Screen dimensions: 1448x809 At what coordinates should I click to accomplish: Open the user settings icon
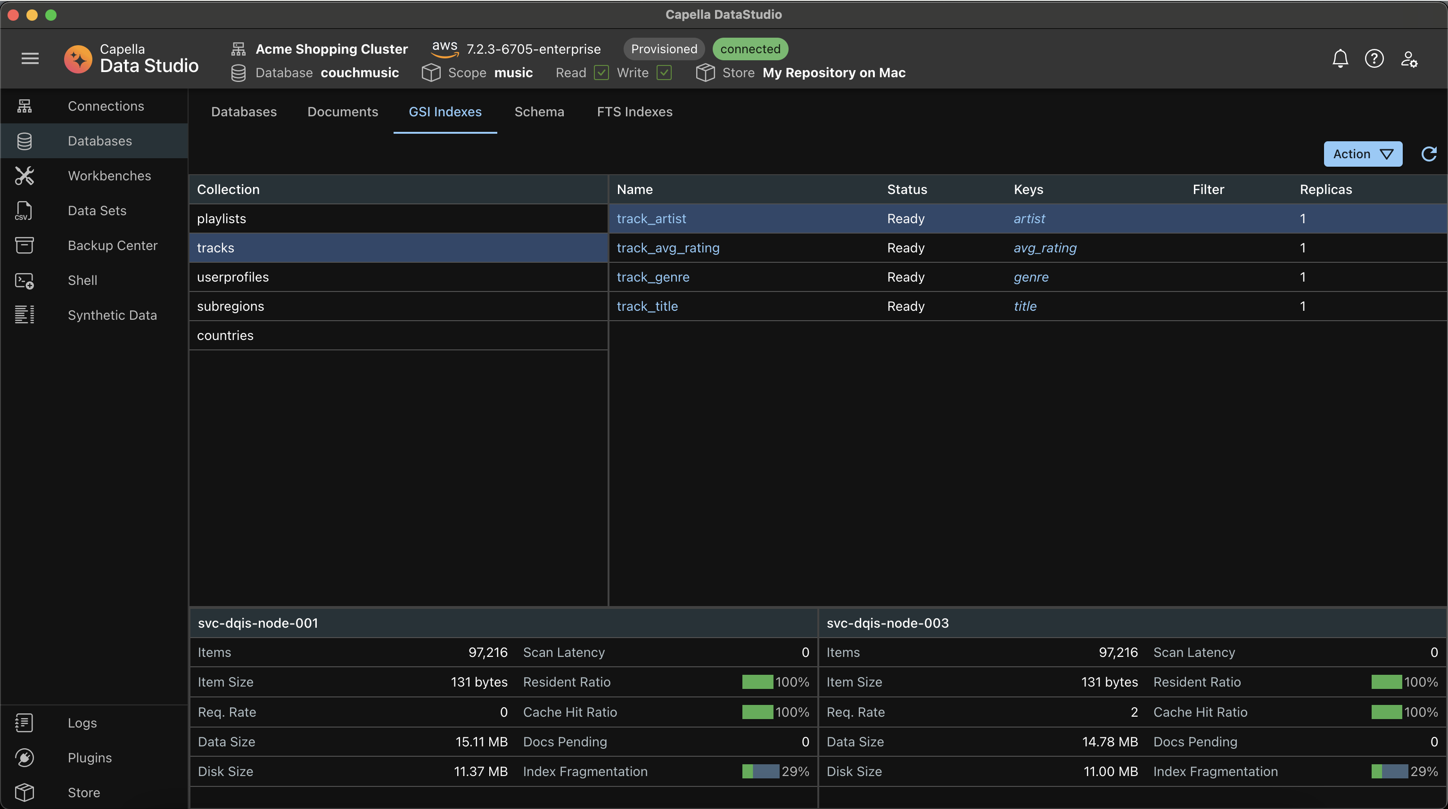[x=1409, y=58]
